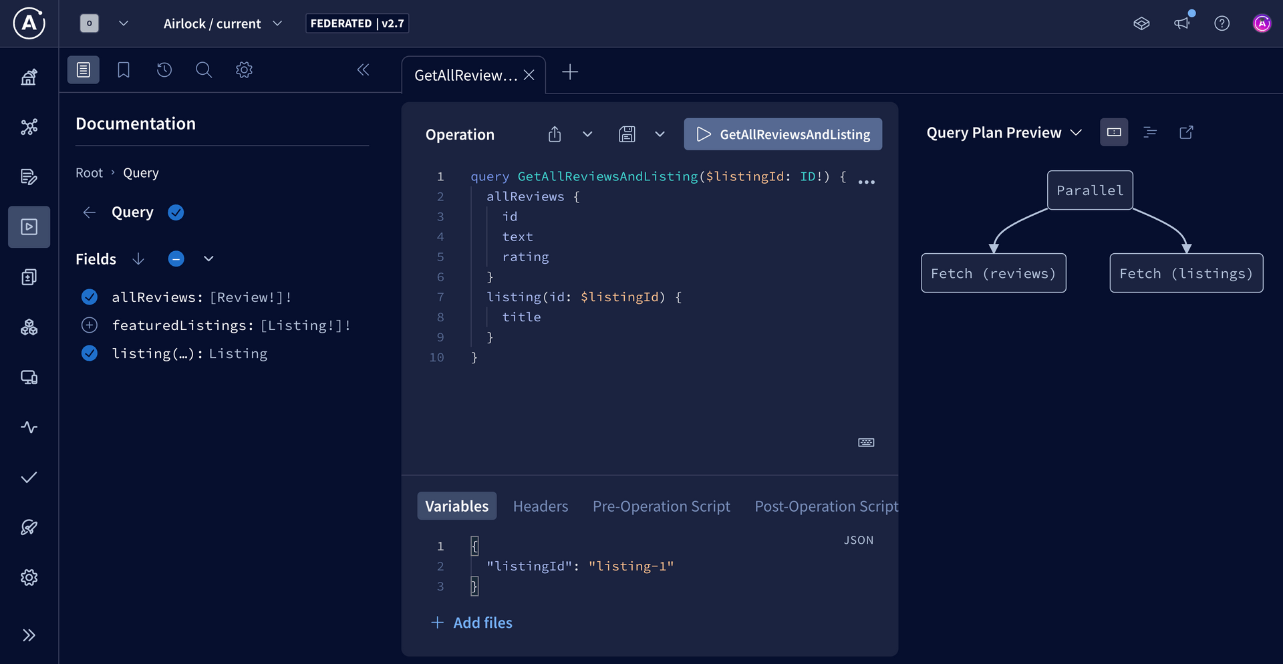Viewport: 1283px width, 664px height.
Task: Collapse the documentation panel with double-chevron
Action: (363, 70)
